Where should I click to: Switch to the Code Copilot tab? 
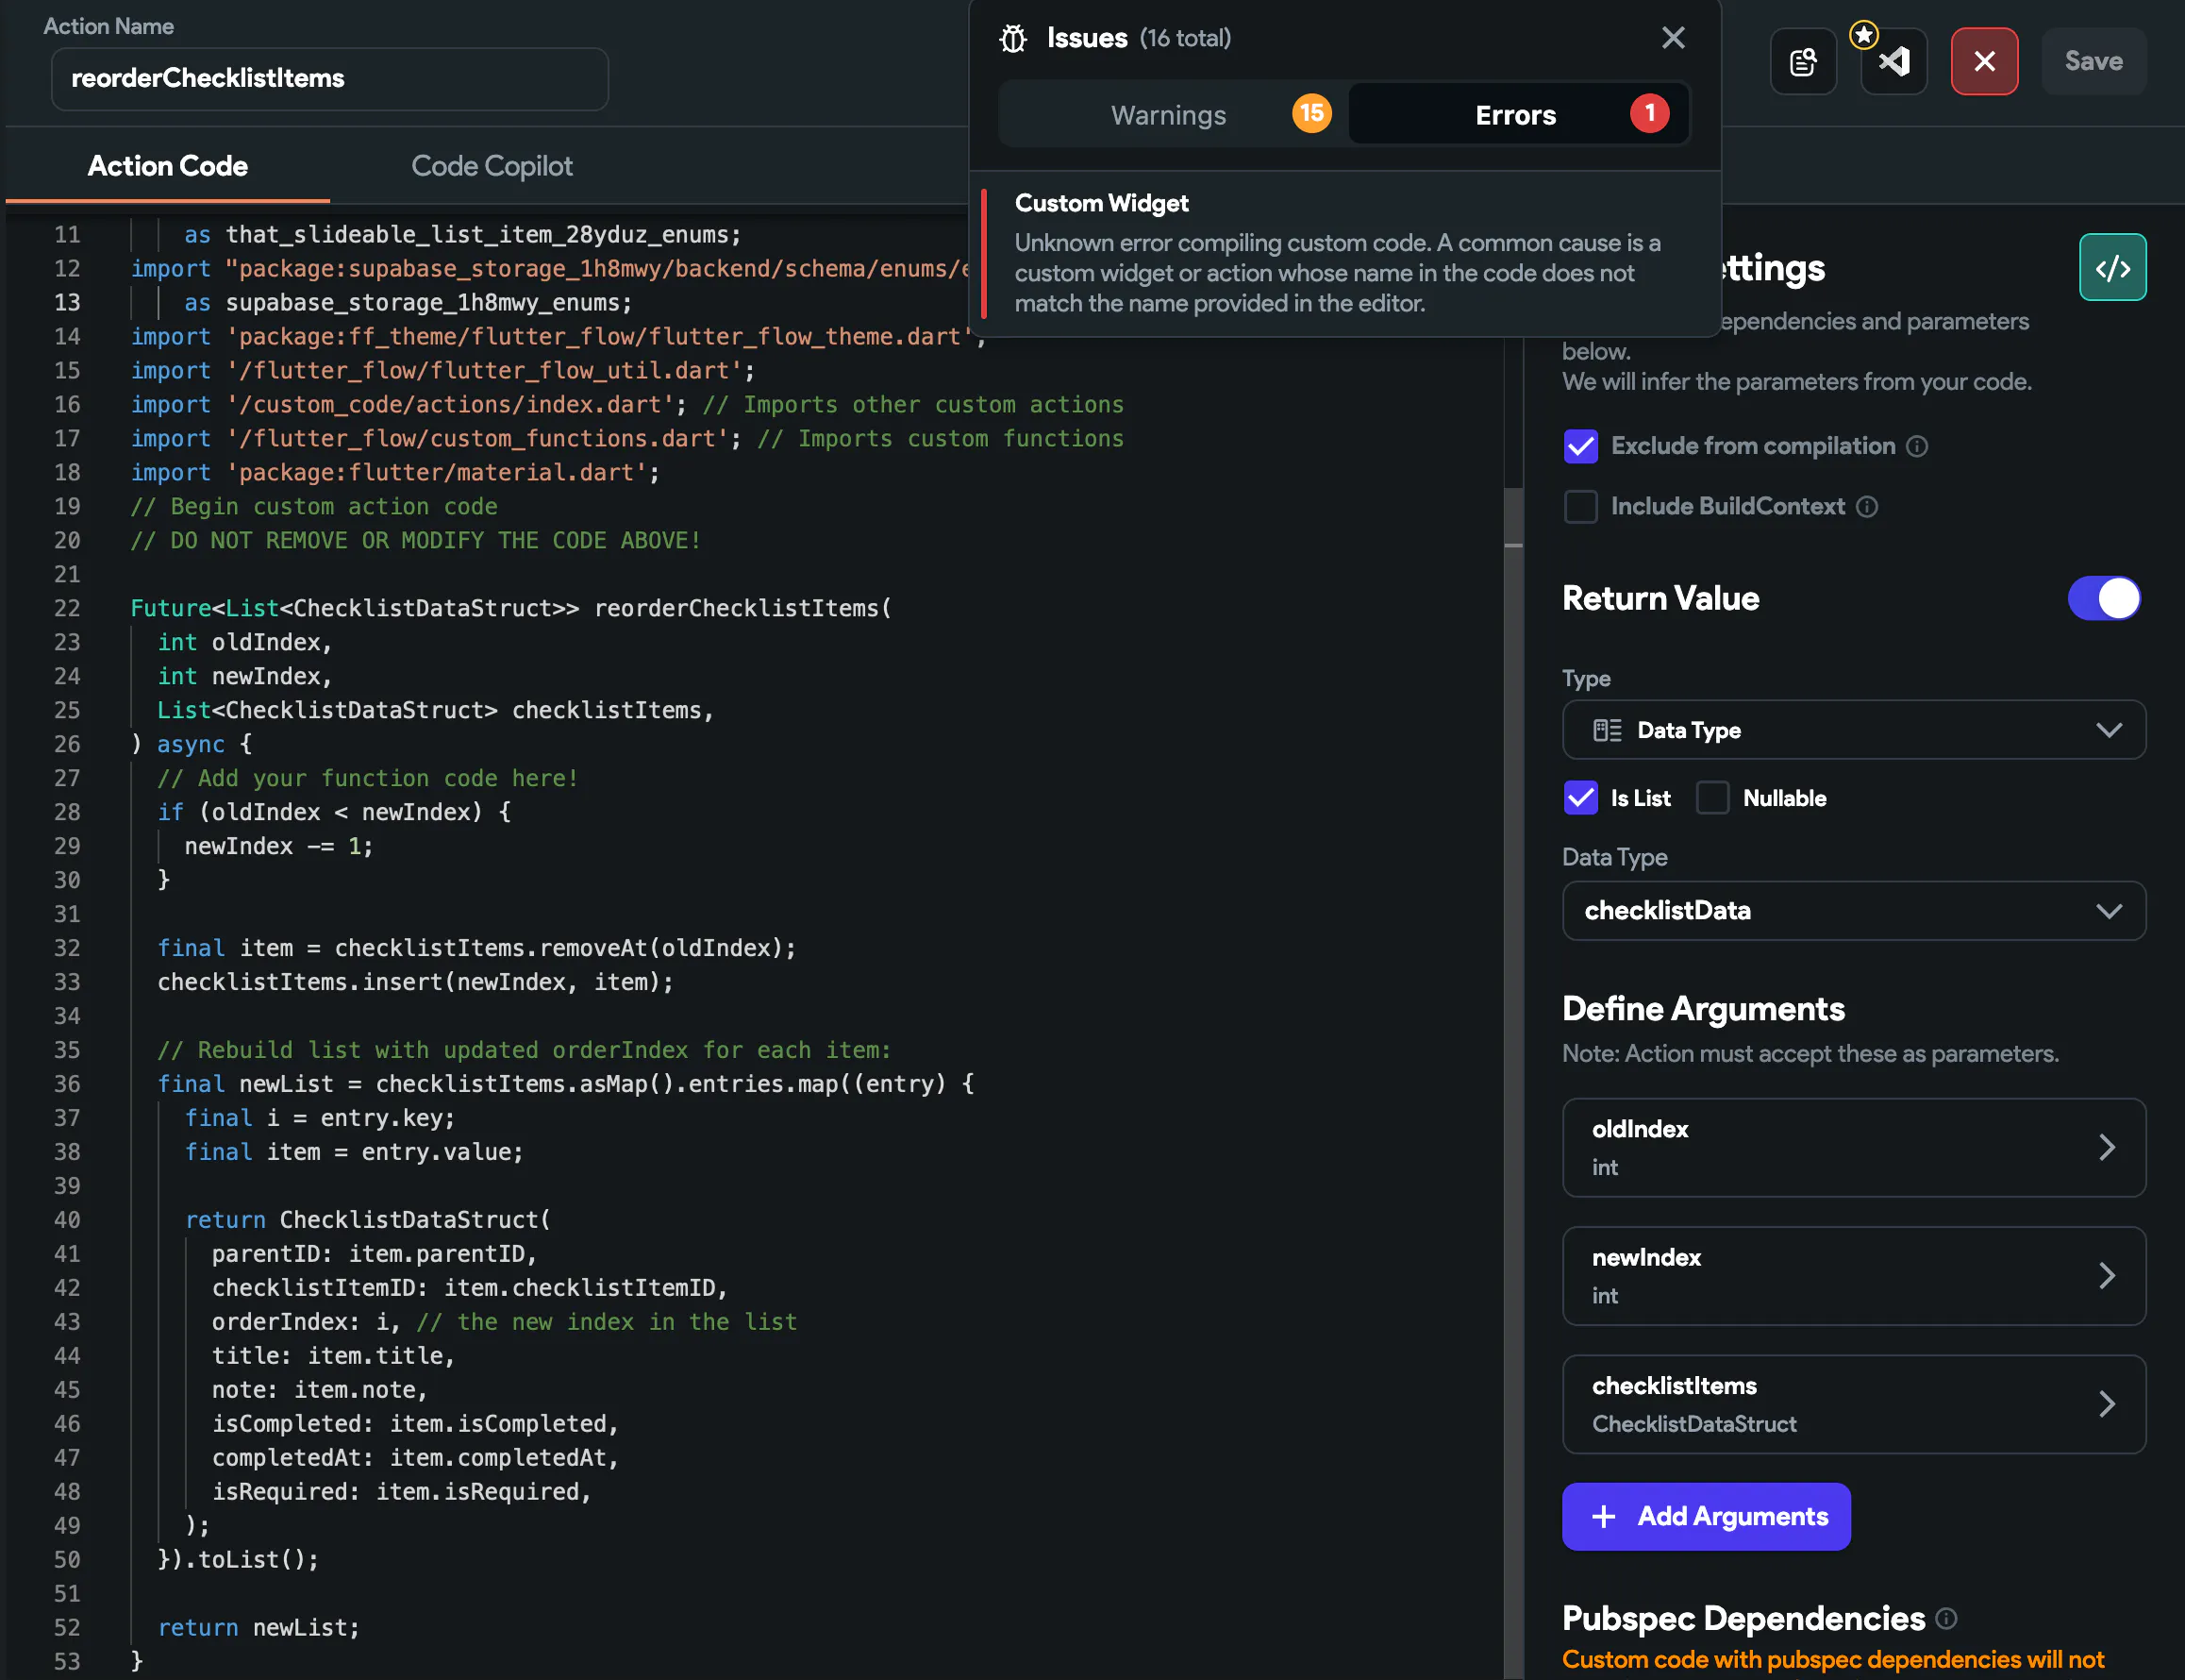(492, 166)
